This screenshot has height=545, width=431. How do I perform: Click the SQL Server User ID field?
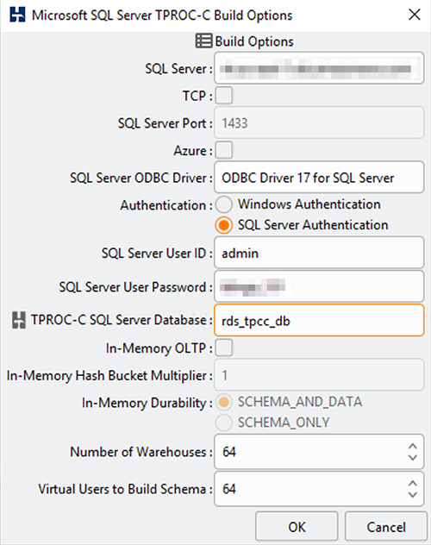tap(319, 253)
